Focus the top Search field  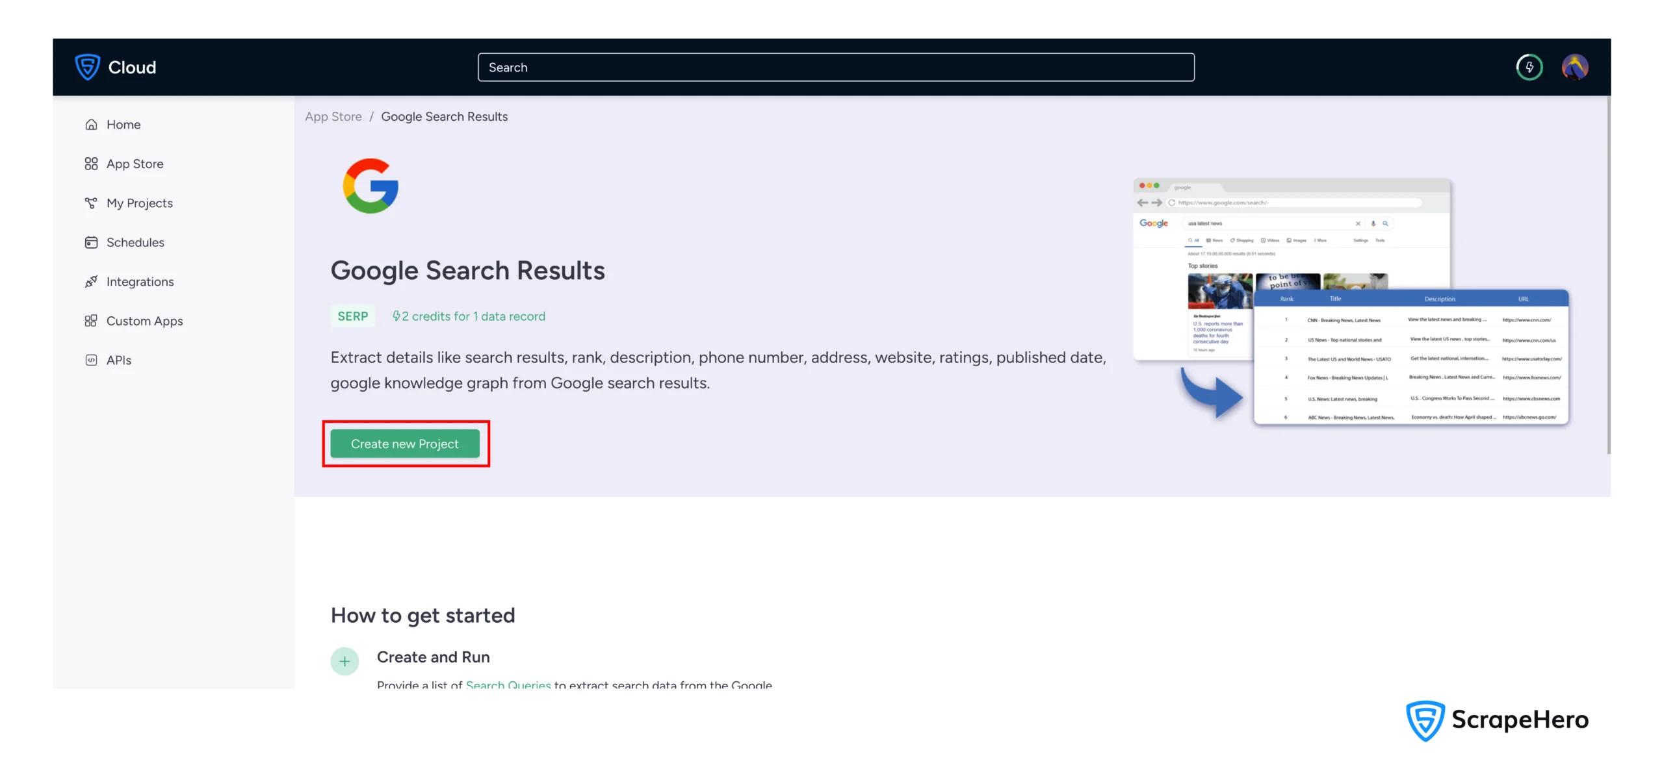click(x=835, y=67)
